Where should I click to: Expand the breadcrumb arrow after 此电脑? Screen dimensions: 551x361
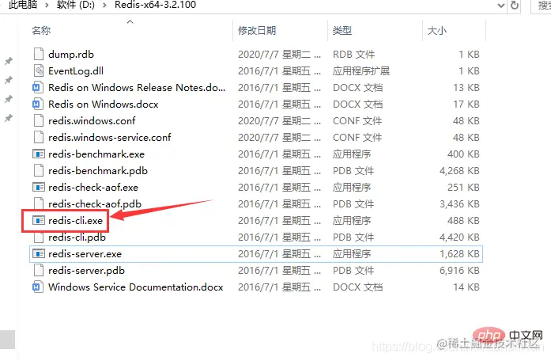[47, 6]
